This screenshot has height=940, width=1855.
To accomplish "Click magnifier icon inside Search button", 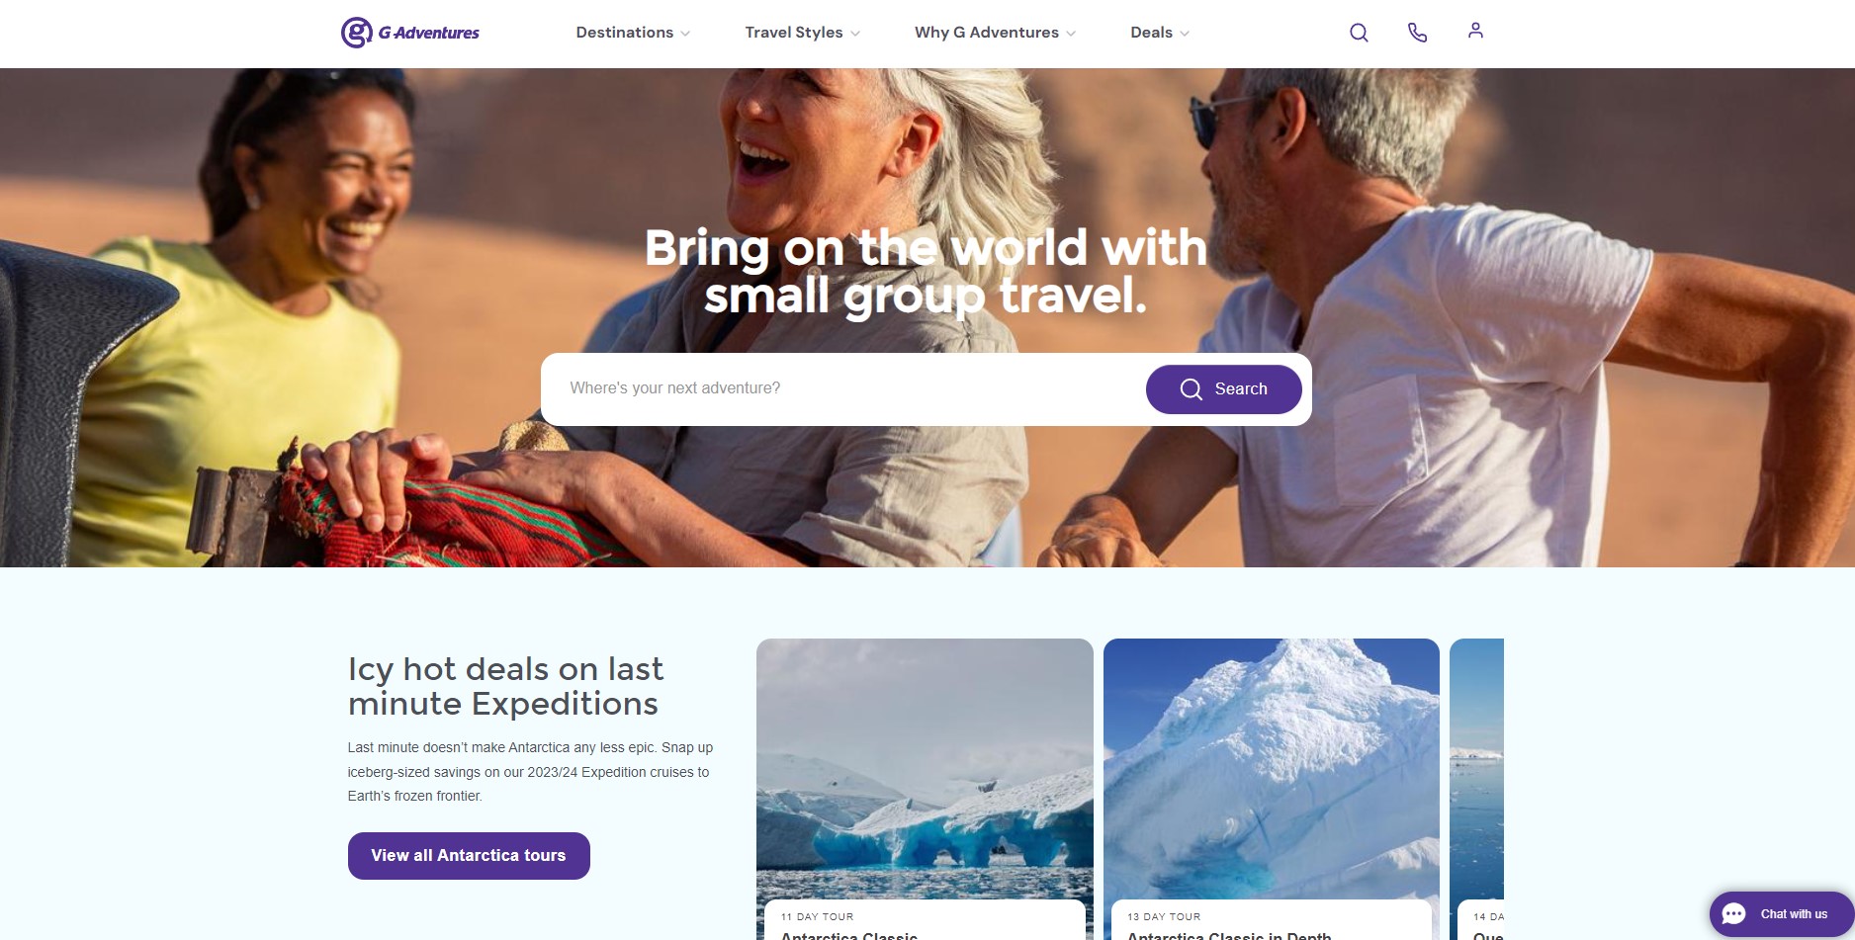I will click(x=1192, y=389).
